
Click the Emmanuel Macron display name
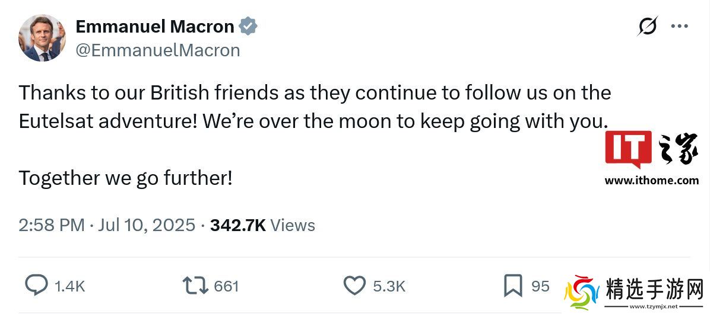pos(155,27)
